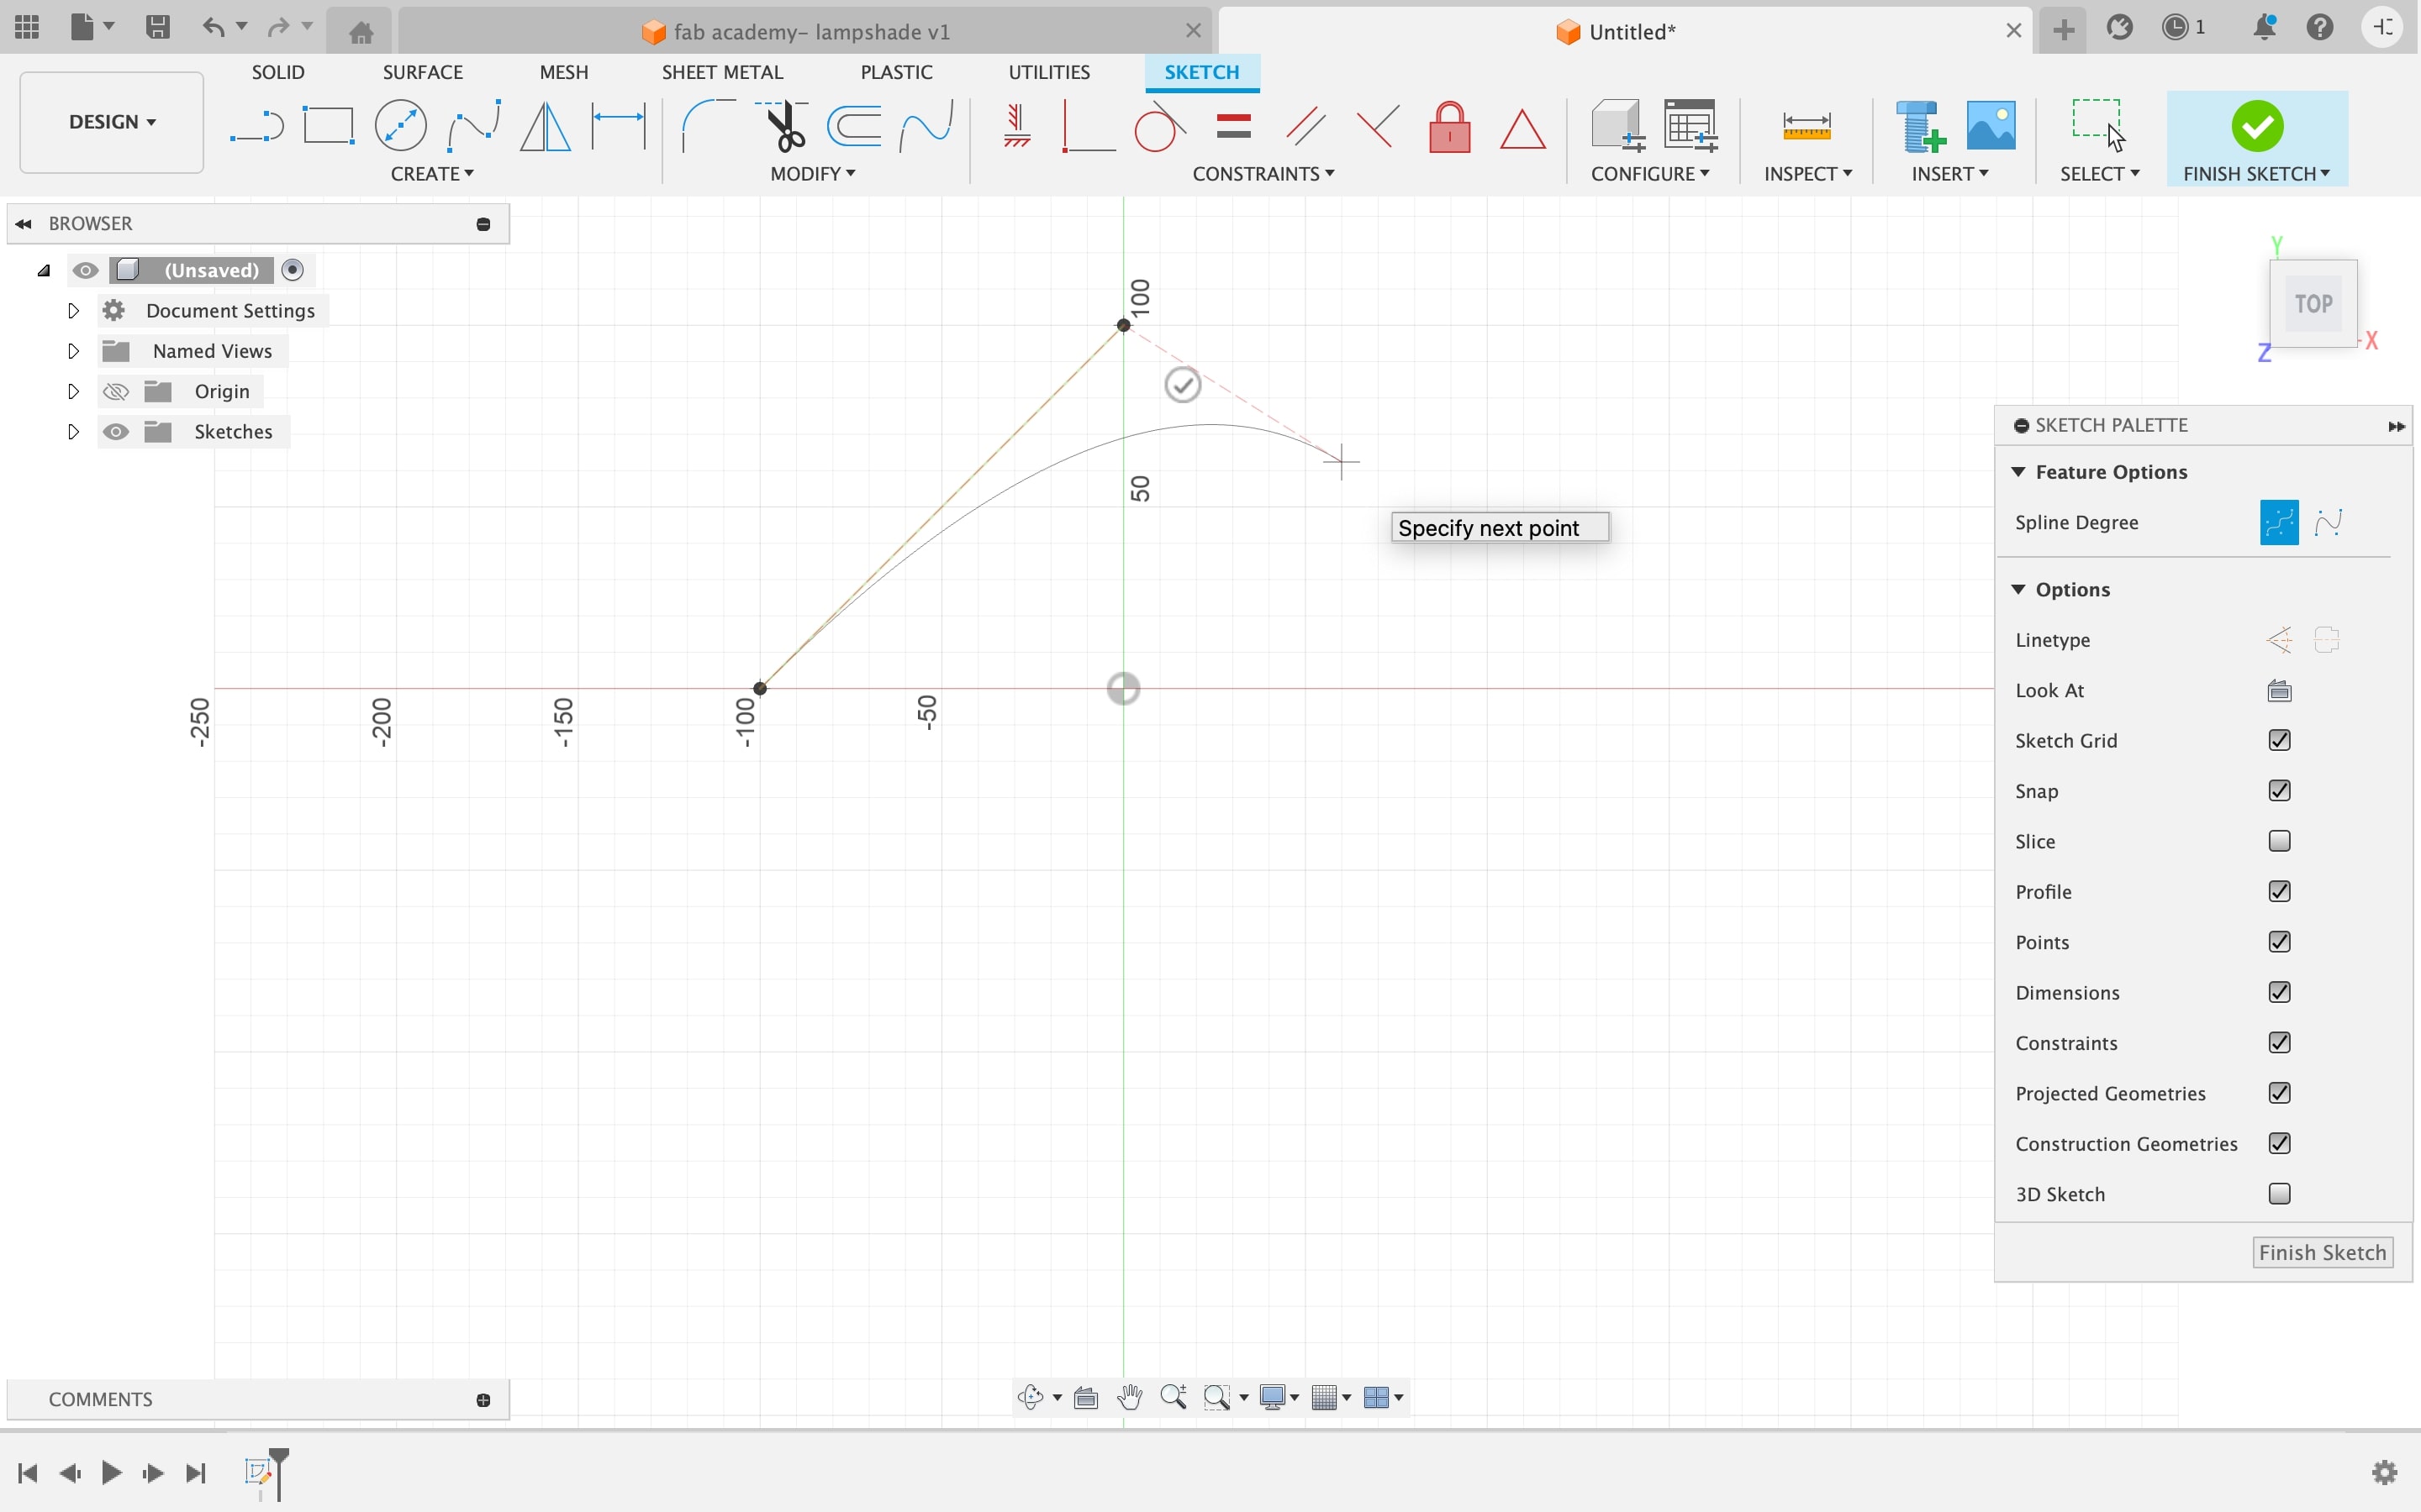Toggle the Snap checkbox
Viewport: 2421px width, 1512px height.
[2279, 790]
